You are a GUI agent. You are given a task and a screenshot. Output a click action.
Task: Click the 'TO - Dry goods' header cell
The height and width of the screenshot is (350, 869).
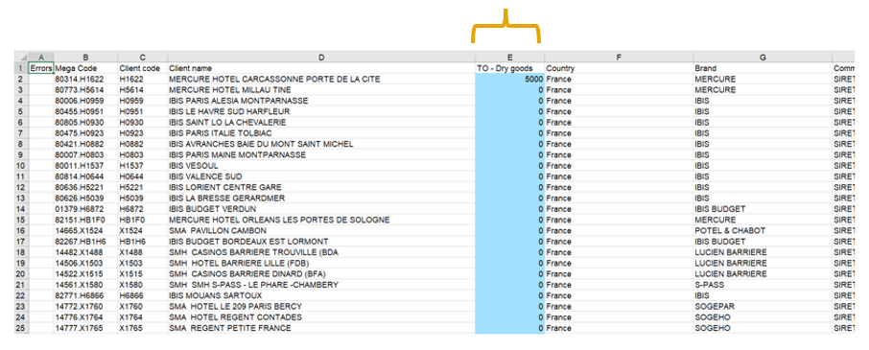coord(510,68)
